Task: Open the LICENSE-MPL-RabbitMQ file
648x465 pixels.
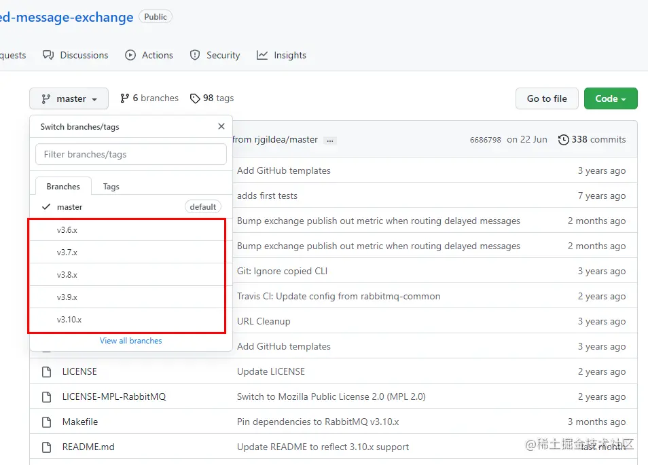Action: (114, 397)
